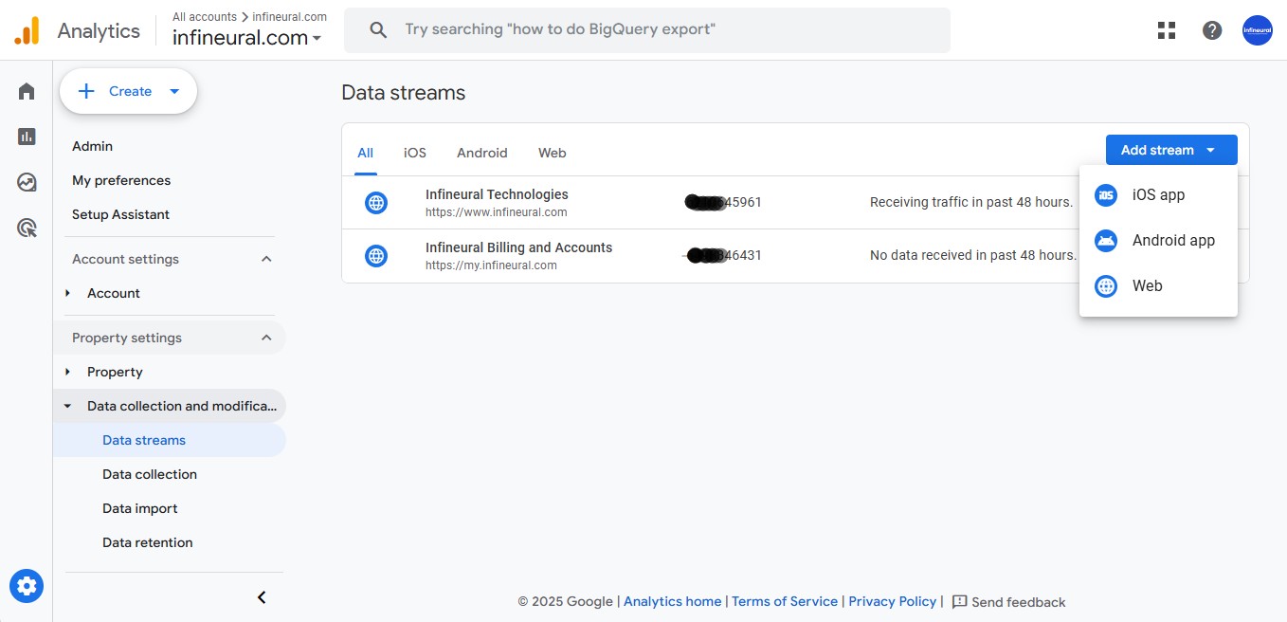
Task: Open the Home icon in left rail
Action: (x=27, y=91)
